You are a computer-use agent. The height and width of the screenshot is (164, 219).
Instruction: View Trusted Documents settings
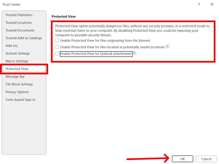coord(19,30)
